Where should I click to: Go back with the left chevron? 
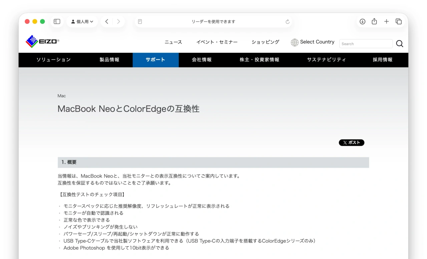[x=107, y=22]
